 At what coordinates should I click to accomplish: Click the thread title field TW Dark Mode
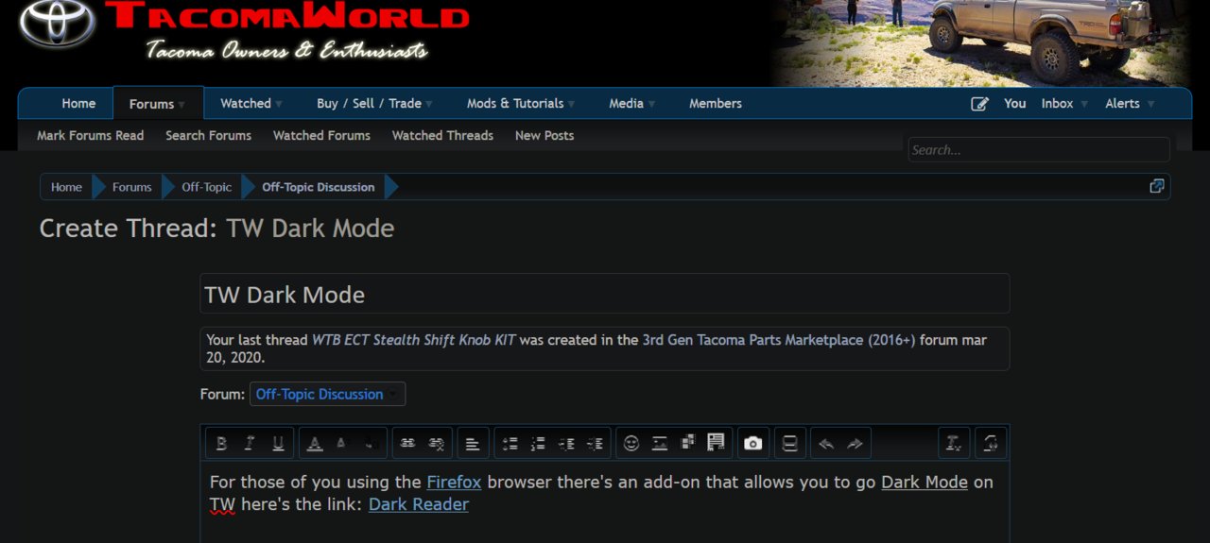(x=604, y=294)
